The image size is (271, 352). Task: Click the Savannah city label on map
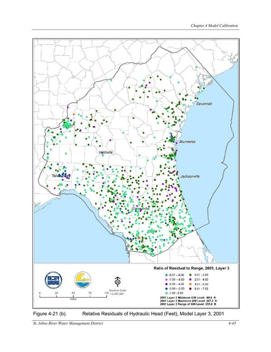(204, 104)
